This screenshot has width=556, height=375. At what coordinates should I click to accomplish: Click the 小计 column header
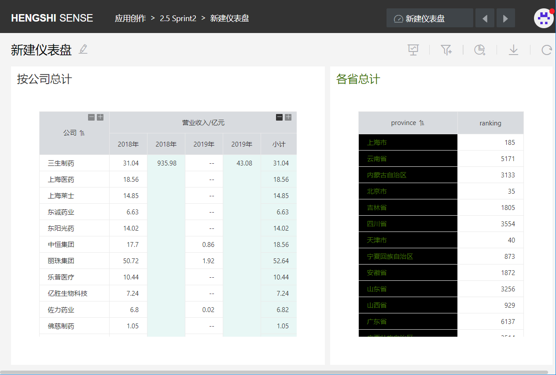(279, 144)
